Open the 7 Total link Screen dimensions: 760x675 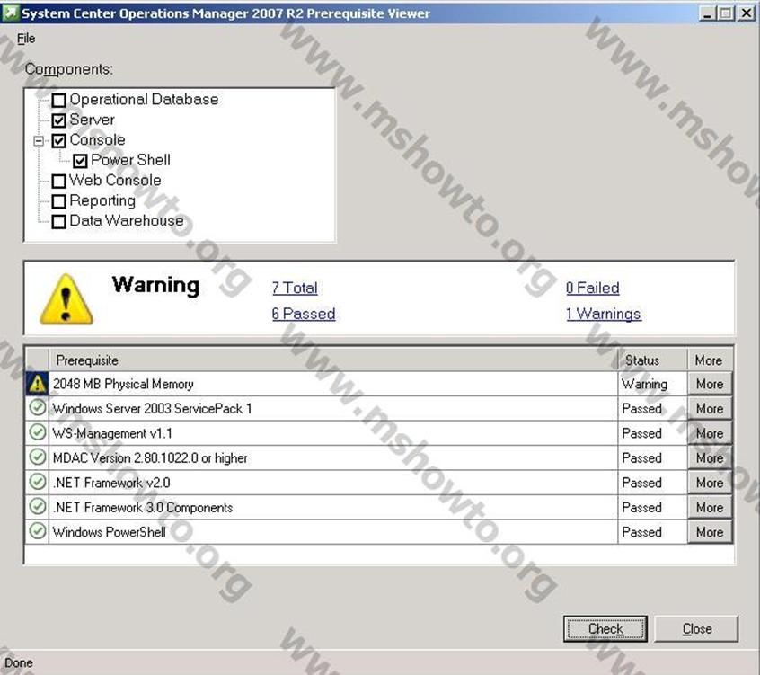tap(295, 288)
